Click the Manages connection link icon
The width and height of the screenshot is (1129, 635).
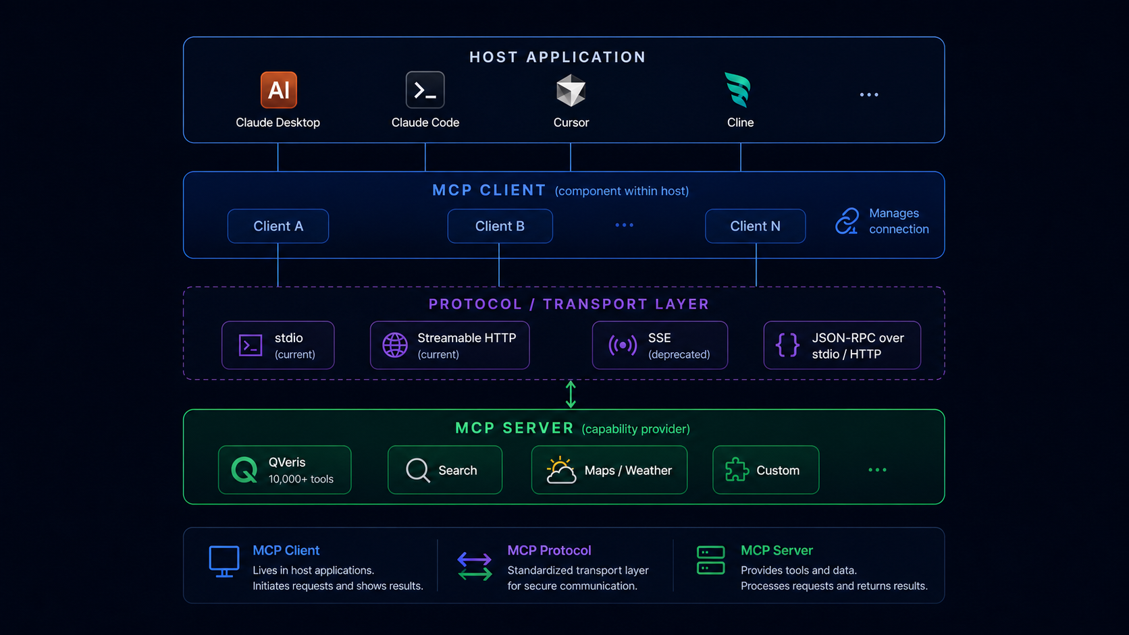pos(847,221)
